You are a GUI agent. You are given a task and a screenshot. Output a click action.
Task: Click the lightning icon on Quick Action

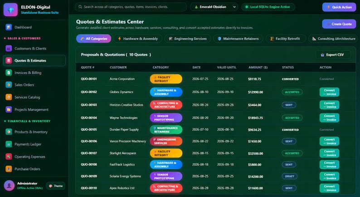[x=329, y=7]
